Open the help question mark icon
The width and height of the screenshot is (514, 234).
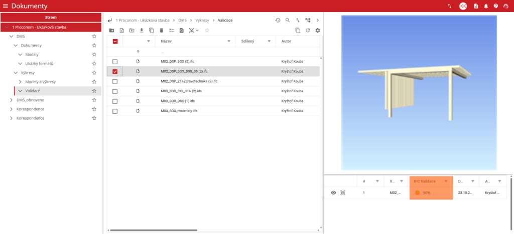[496, 6]
